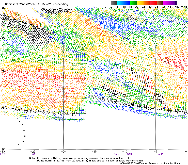This screenshot has height=165, width=188.
Task: Click the legend value '10'
Action: 124,7
